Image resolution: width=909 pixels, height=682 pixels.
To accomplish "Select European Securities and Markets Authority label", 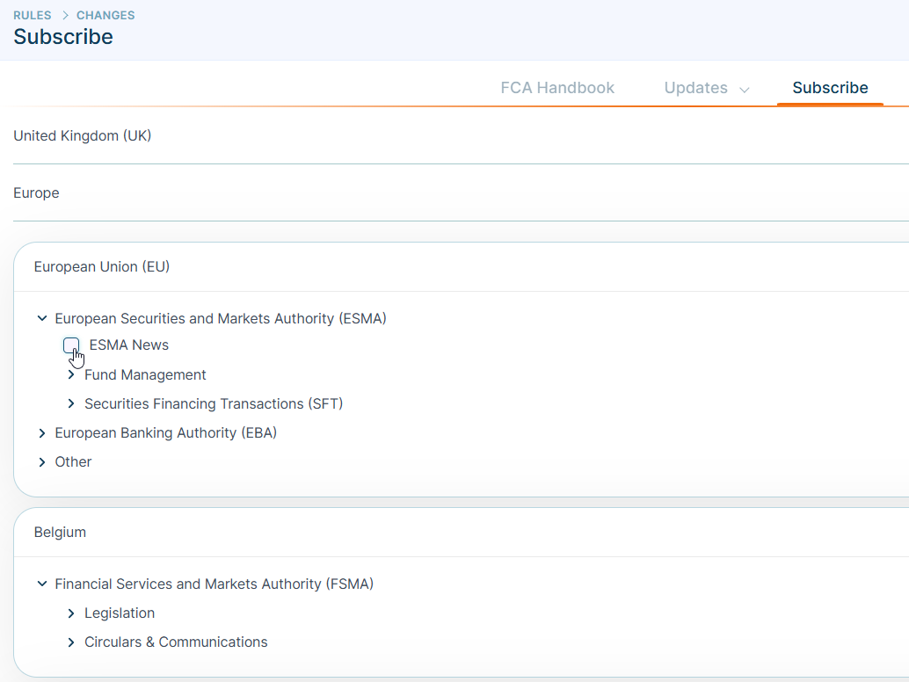I will (x=221, y=318).
